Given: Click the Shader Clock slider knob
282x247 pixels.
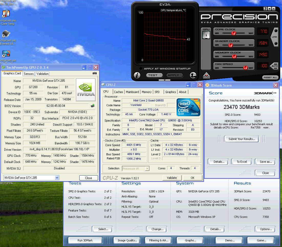Looking at the screenshot, I should click(230, 45).
